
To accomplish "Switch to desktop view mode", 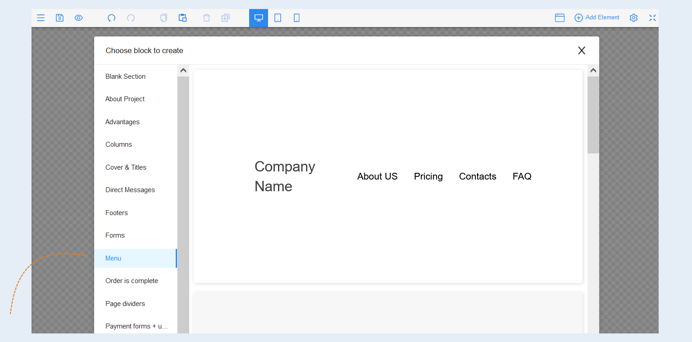I will pos(259,18).
